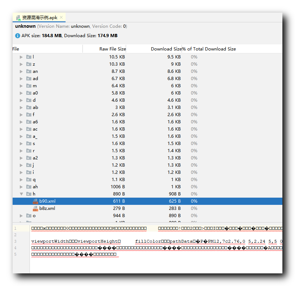This screenshot has width=295, height=286.
Task: Expand the 'an' folder
Action: 21,71
